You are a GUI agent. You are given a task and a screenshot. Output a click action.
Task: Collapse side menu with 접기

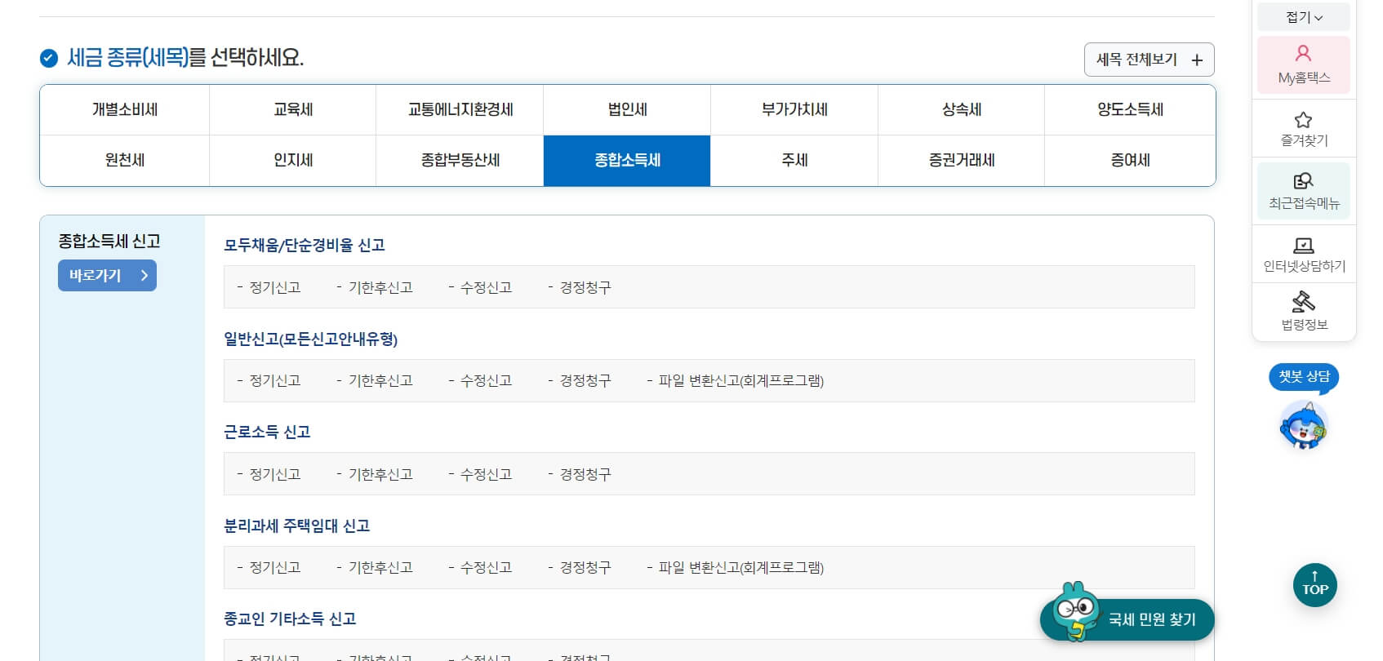pos(1304,17)
